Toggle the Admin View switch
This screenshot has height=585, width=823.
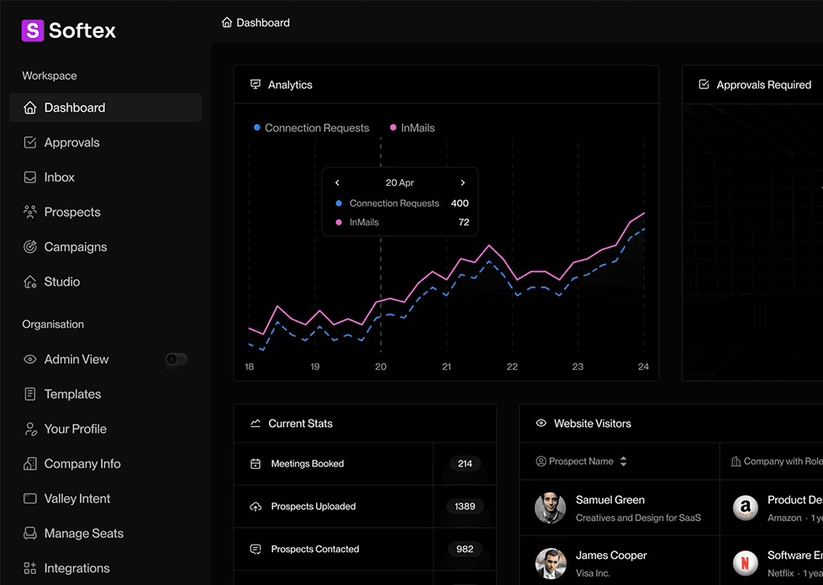176,360
